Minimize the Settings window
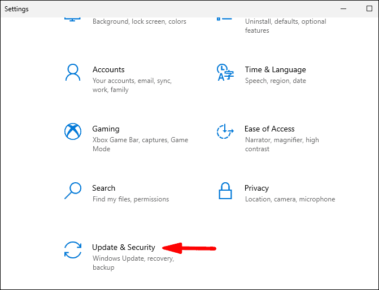Screen dimensions: 379x290 click(x=343, y=9)
